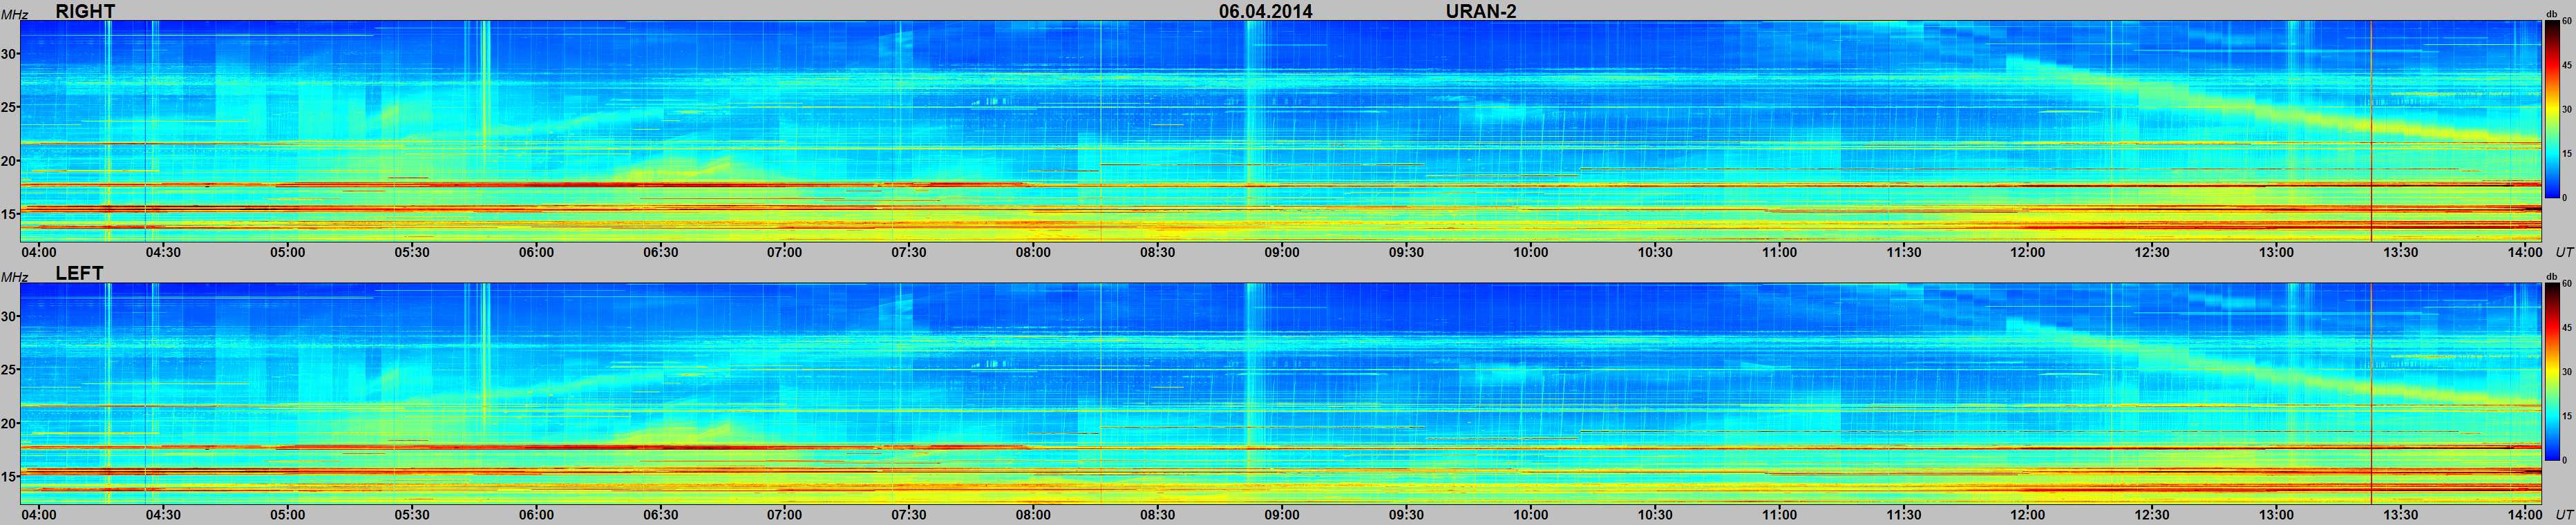Click the 14:00 time tick under RIGHT panel
Viewport: 2576px width, 525px height.
pyautogui.click(x=2525, y=252)
